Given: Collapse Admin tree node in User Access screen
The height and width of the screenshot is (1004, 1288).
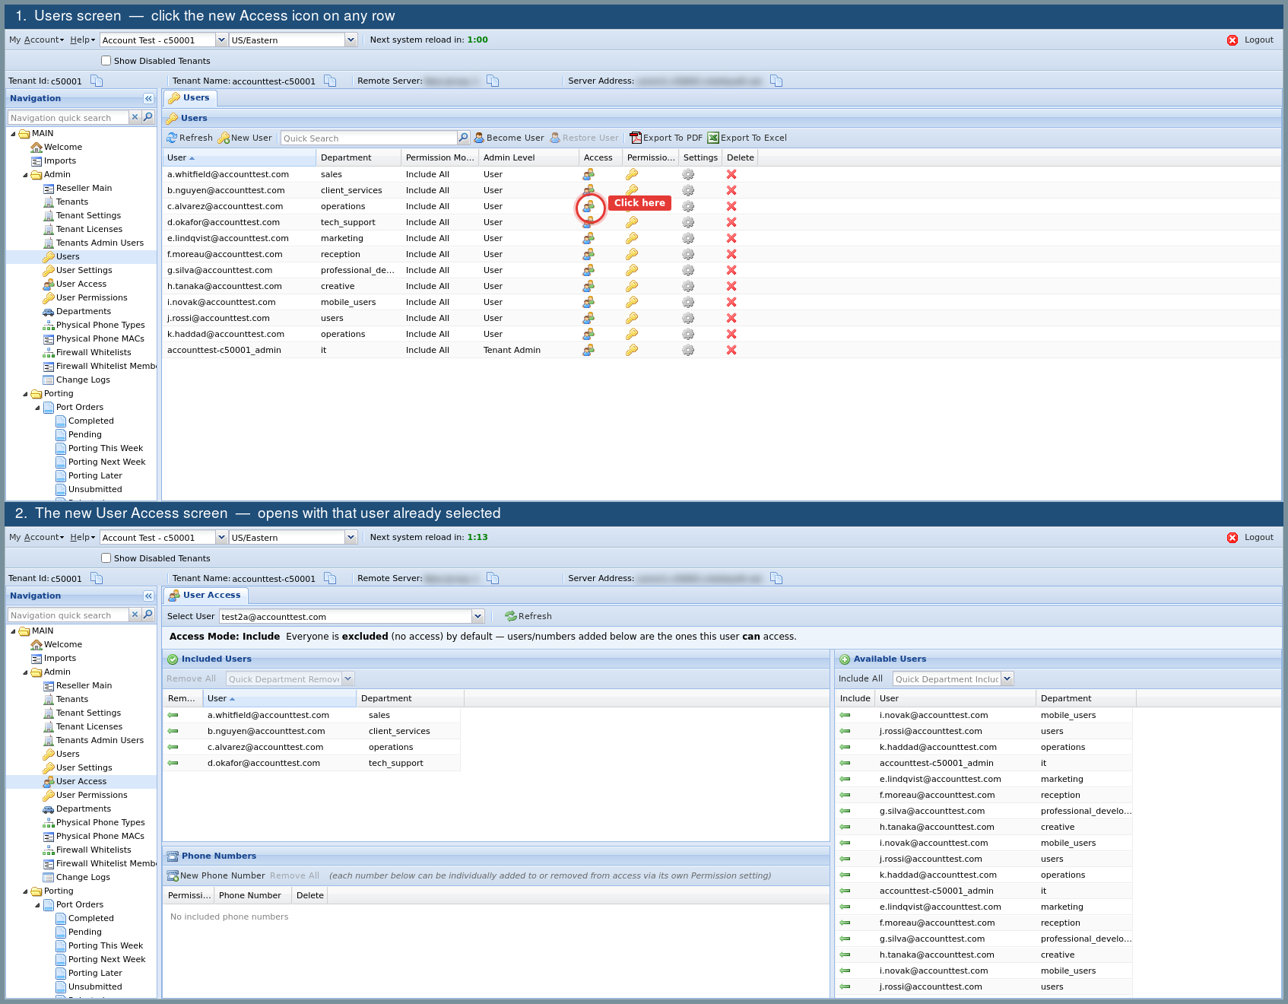Looking at the screenshot, I should tap(25, 672).
